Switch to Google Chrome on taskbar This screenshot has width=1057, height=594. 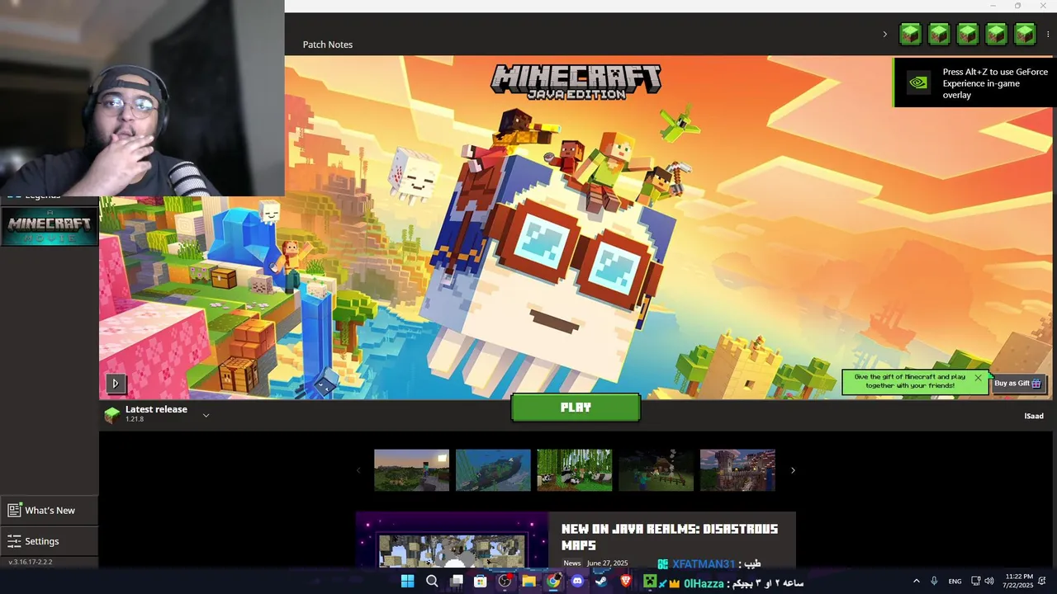click(x=553, y=581)
